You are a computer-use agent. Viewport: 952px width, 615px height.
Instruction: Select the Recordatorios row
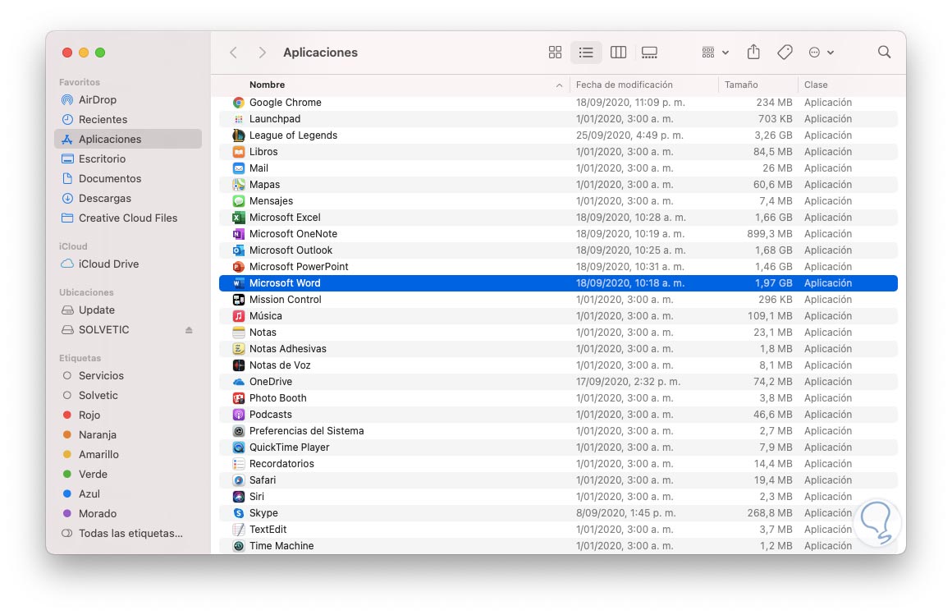click(x=558, y=464)
